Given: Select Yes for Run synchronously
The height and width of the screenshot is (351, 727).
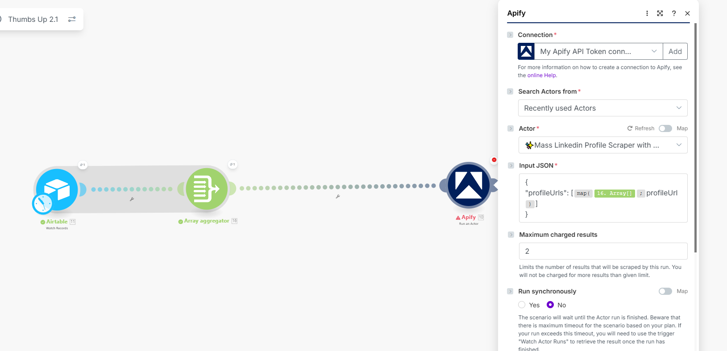Looking at the screenshot, I should click(x=522, y=305).
